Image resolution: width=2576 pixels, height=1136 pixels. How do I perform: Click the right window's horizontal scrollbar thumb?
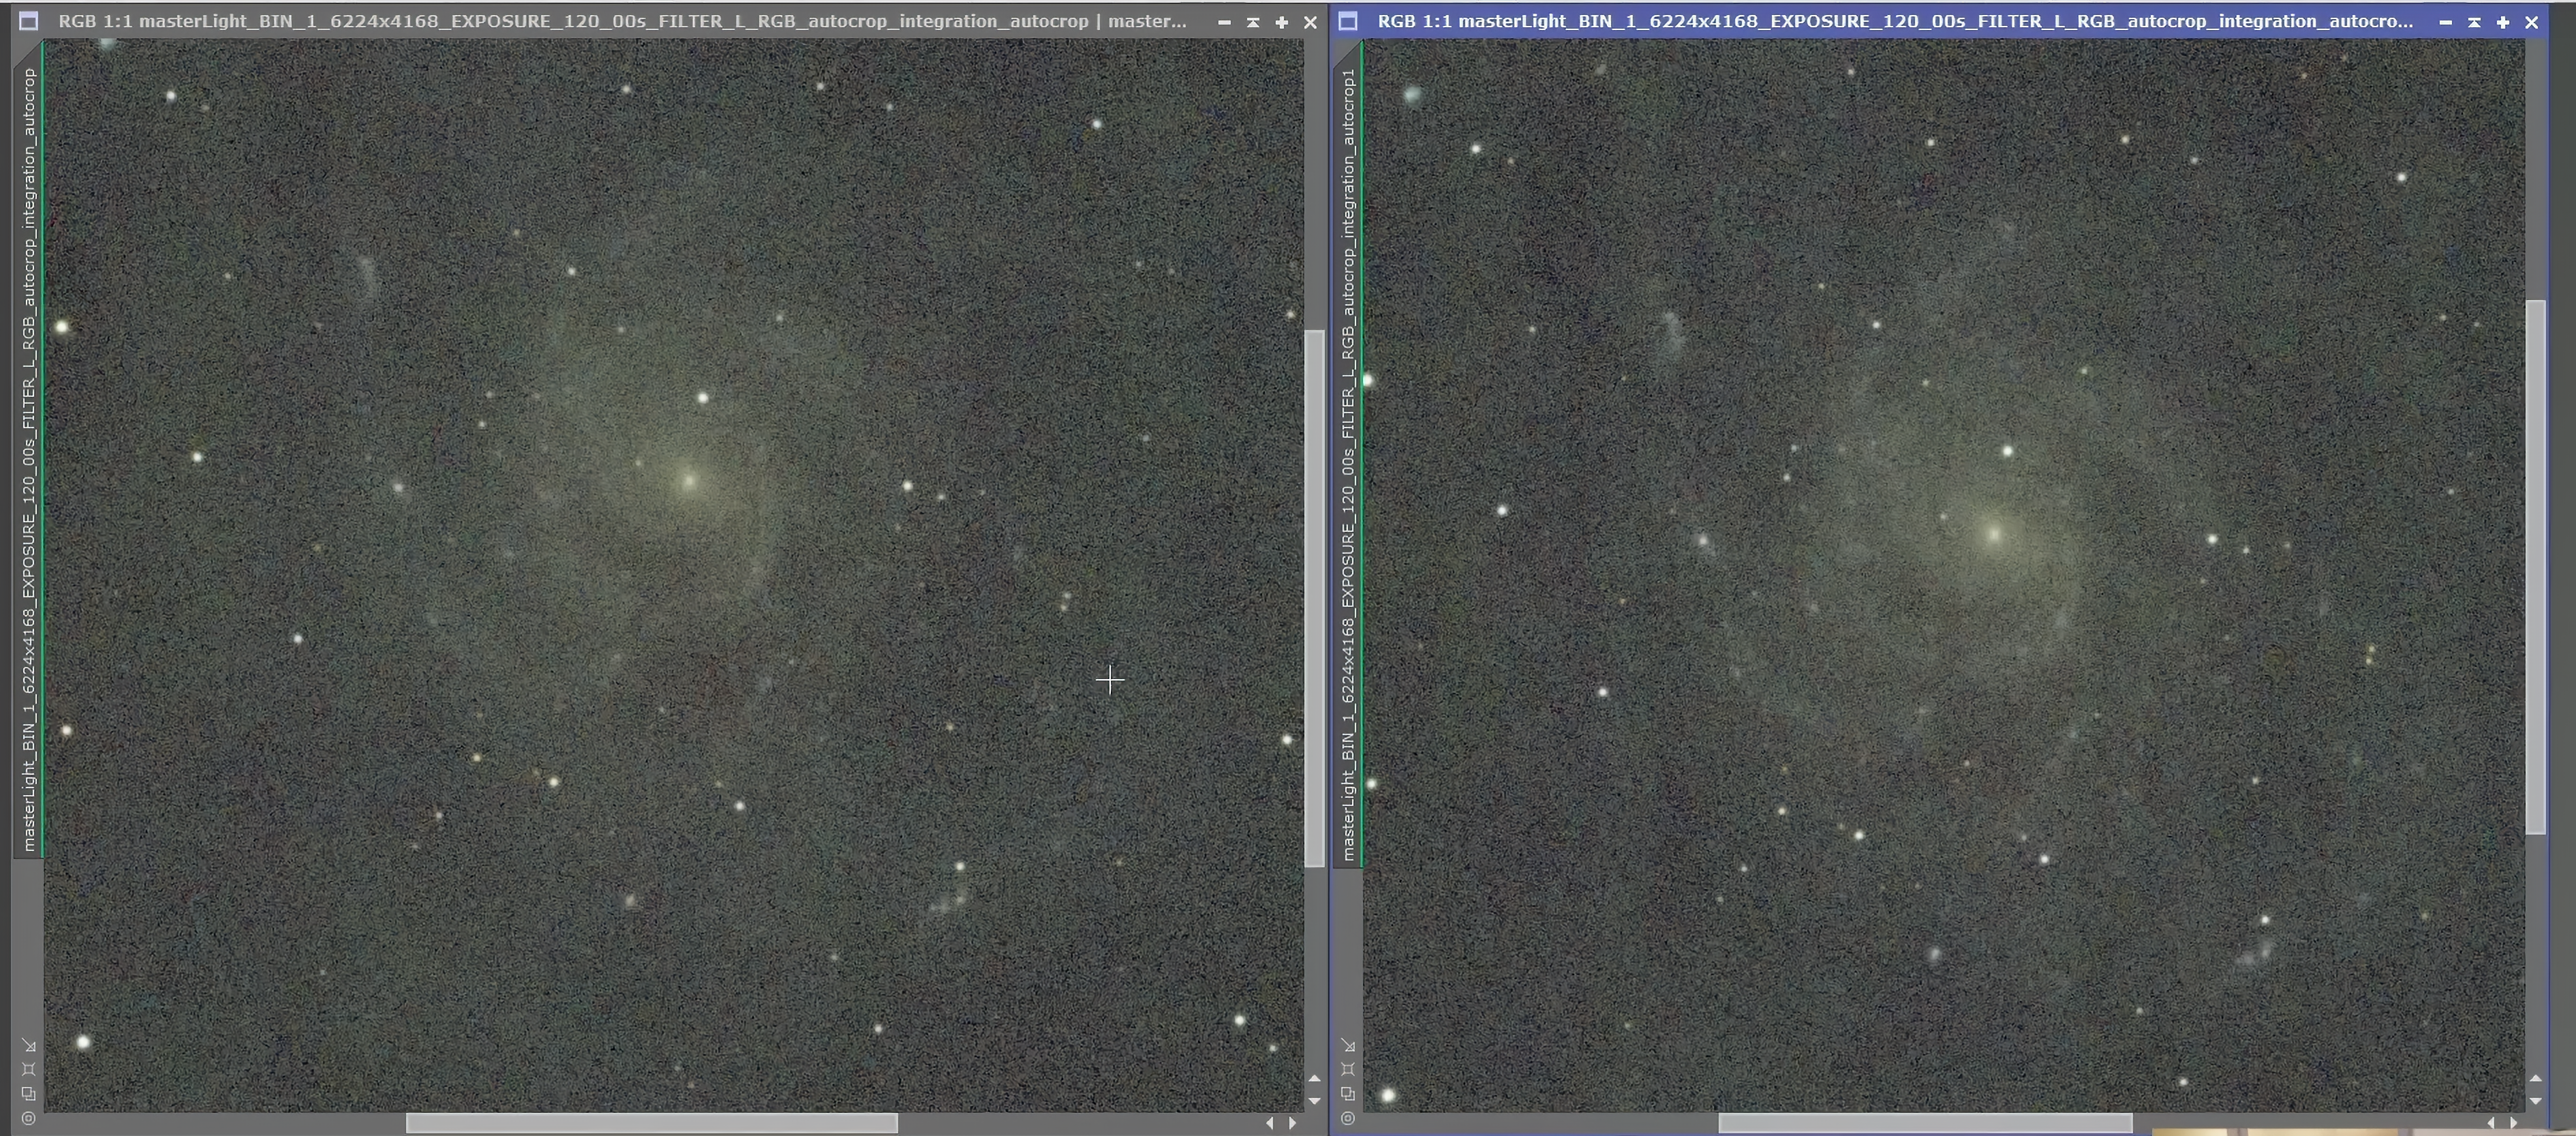coord(1925,1123)
